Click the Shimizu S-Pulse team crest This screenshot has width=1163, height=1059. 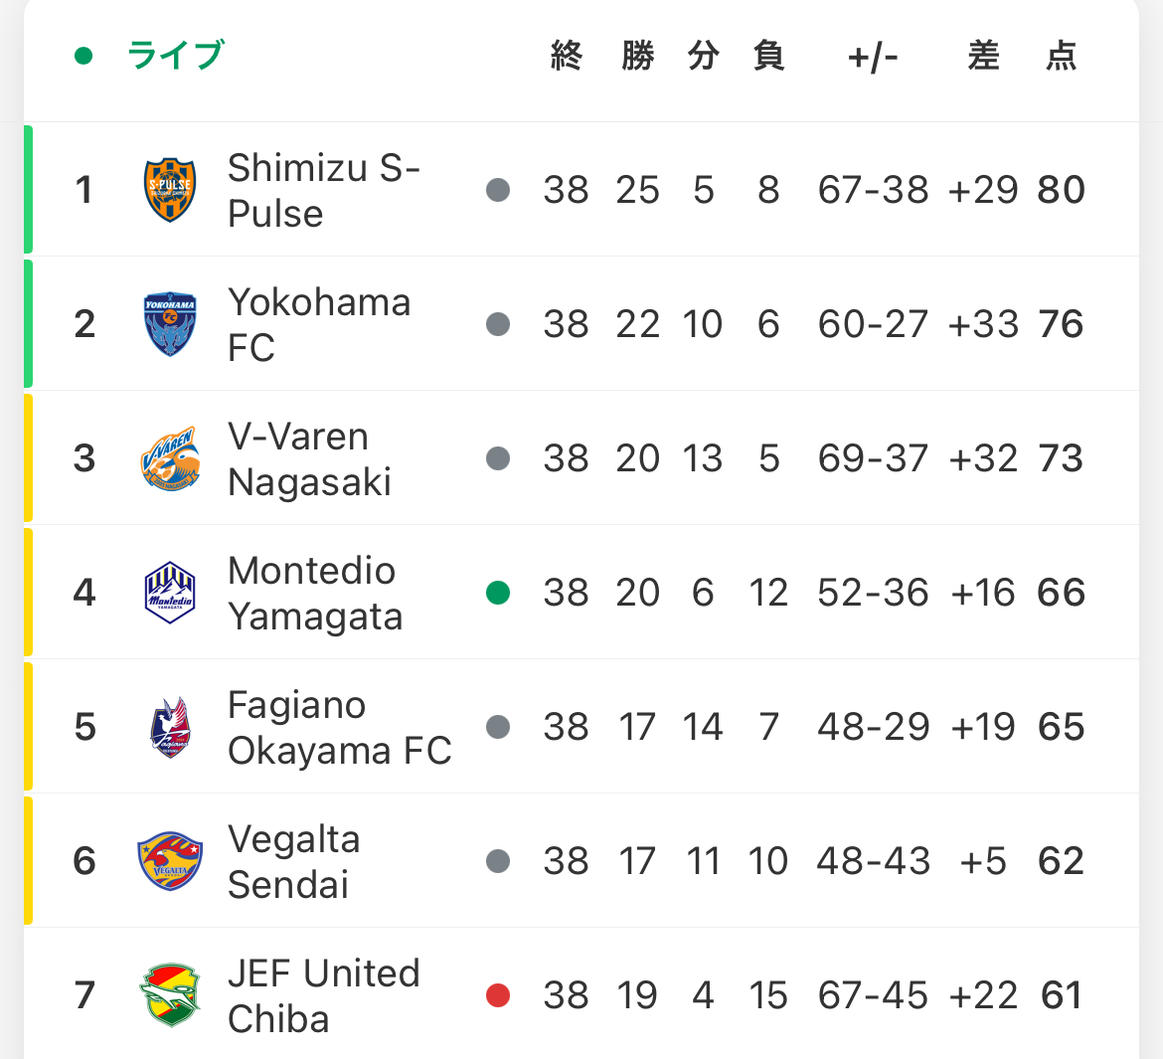click(x=170, y=189)
